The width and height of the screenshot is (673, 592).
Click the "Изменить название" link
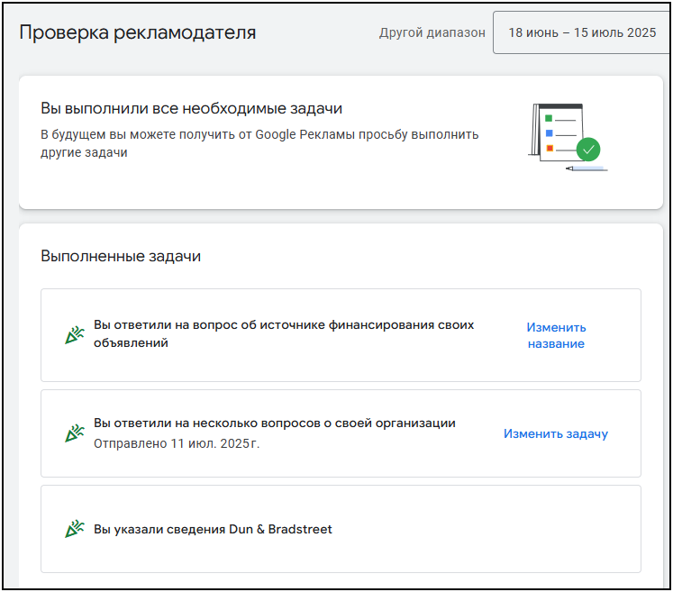tap(556, 335)
